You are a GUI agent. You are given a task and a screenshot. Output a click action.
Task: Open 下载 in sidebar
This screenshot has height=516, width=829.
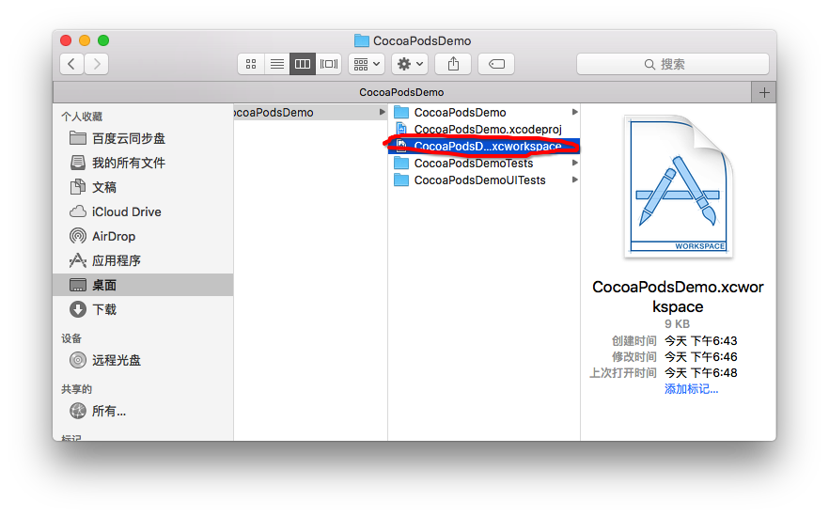click(x=143, y=309)
